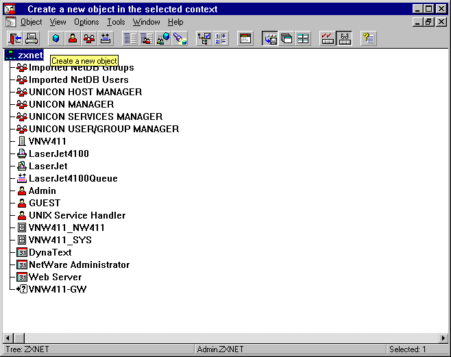Click the horizontal scrollbar thumb
The image size is (451, 357).
pos(19,338)
